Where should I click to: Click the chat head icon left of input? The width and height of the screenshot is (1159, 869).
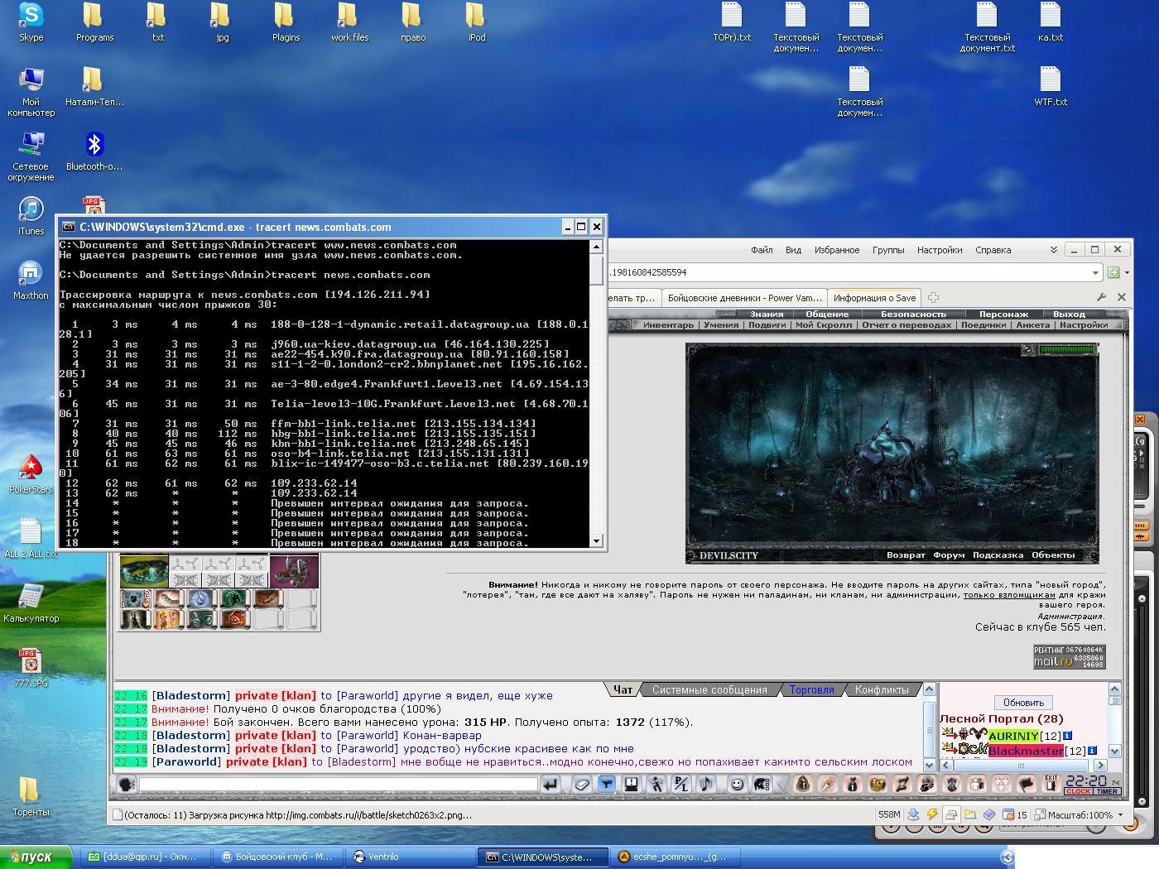click(126, 785)
